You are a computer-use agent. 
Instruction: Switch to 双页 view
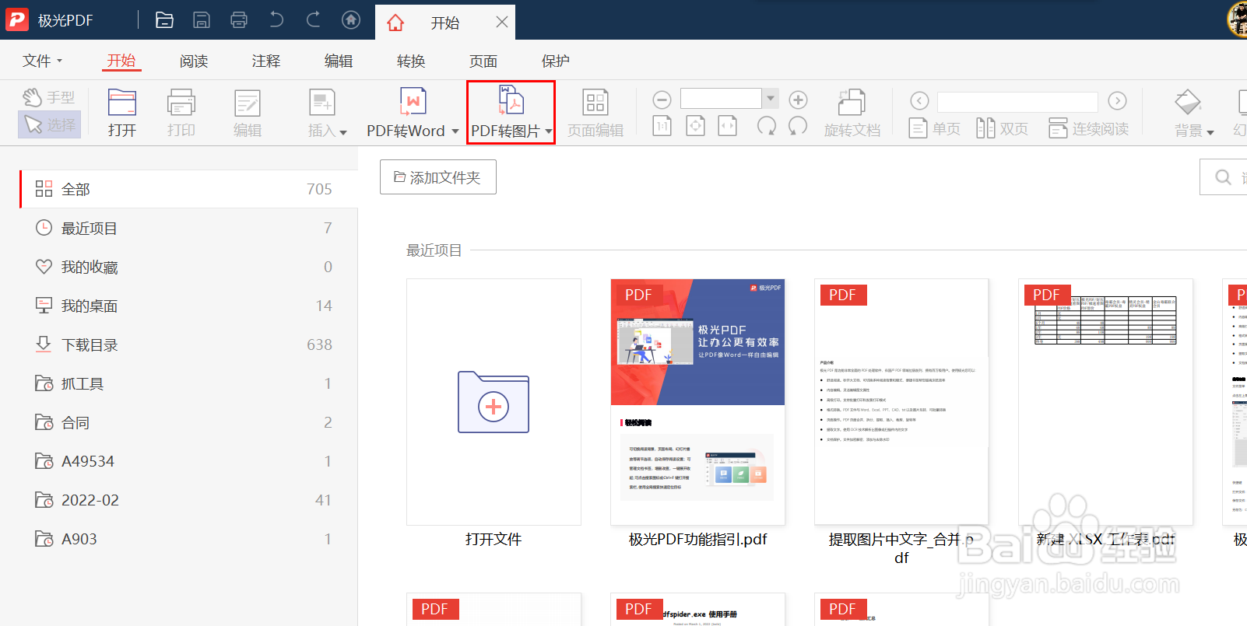(x=1002, y=128)
